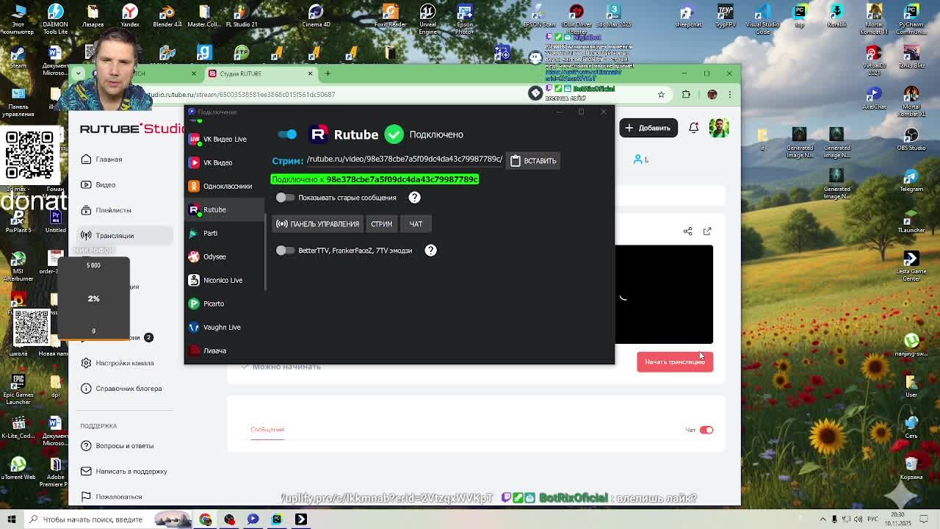Click Написать в поддержку link
The height and width of the screenshot is (529, 940).
click(131, 472)
